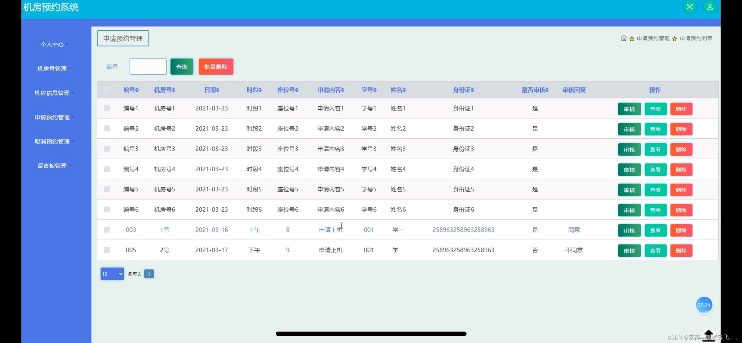742x343 pixels.
Task: Click the 不同意 reply cell in row 005
Action: click(x=574, y=250)
